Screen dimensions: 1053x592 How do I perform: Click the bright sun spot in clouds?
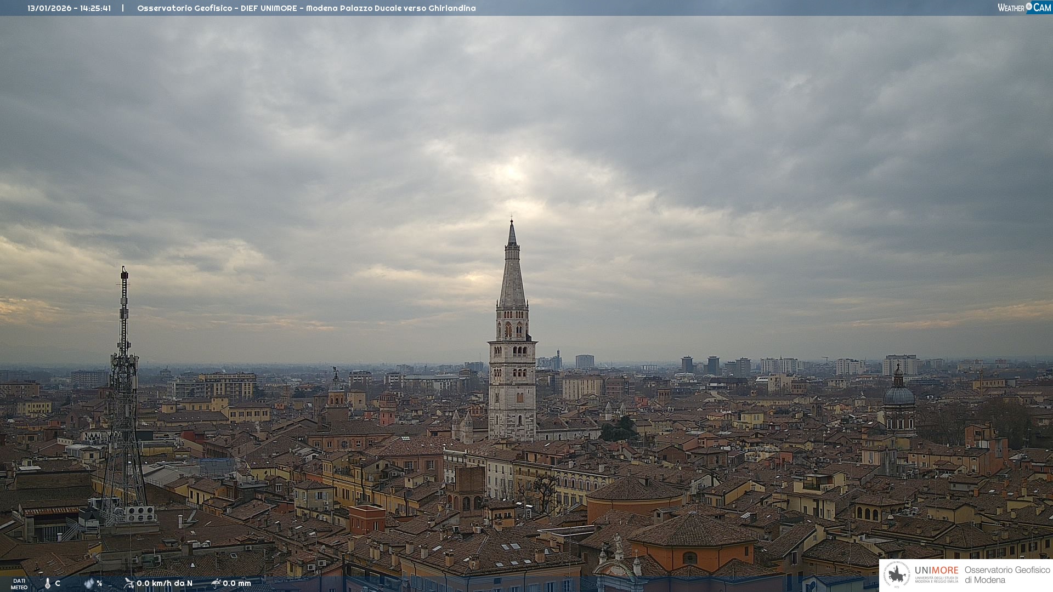(x=511, y=172)
